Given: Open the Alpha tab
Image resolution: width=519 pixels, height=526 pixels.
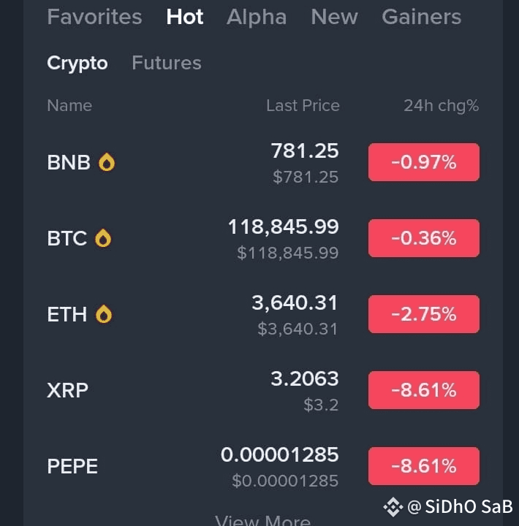Looking at the screenshot, I should point(257,17).
